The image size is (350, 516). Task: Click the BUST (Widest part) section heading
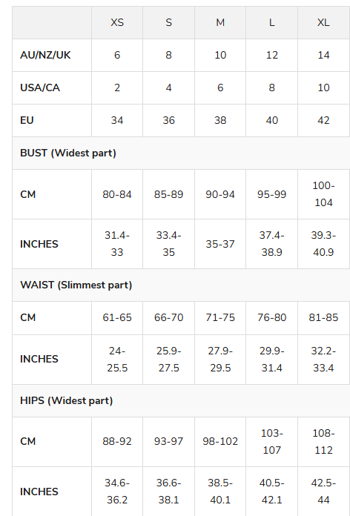coord(68,153)
